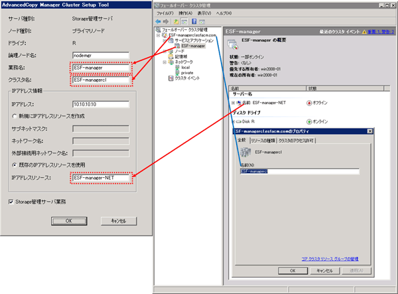Click the warning triangle icon near recent cluster events
This screenshot has height=294, width=398.
tap(364, 32)
